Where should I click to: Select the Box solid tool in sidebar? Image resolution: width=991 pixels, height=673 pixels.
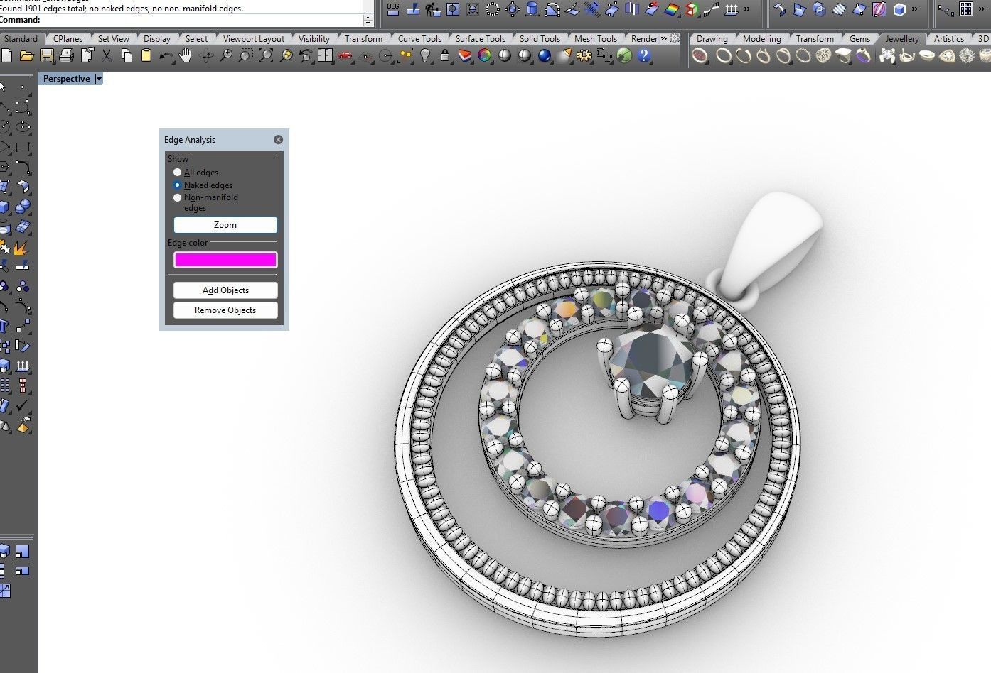point(4,207)
